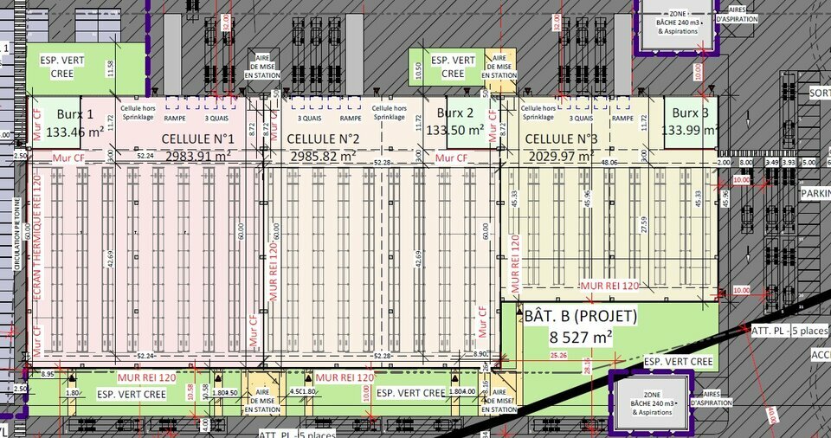The height and width of the screenshot is (438, 831).
Task: Click the CELLULE N°2 title text
Action: (323, 138)
